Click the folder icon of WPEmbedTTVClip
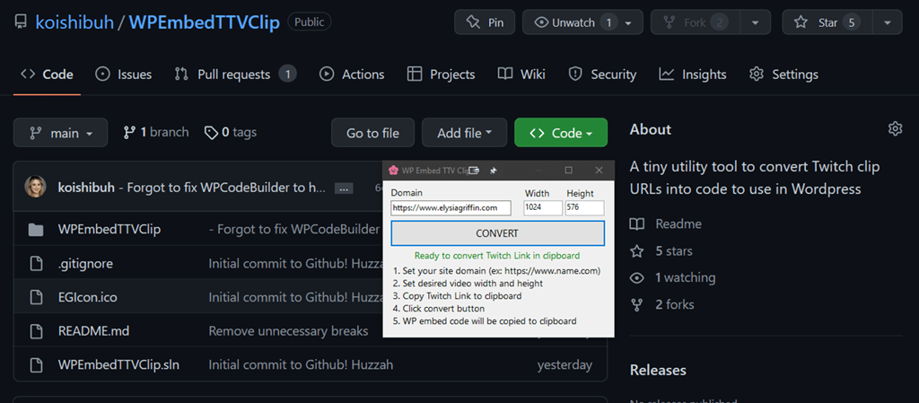This screenshot has width=919, height=403. pyautogui.click(x=36, y=230)
